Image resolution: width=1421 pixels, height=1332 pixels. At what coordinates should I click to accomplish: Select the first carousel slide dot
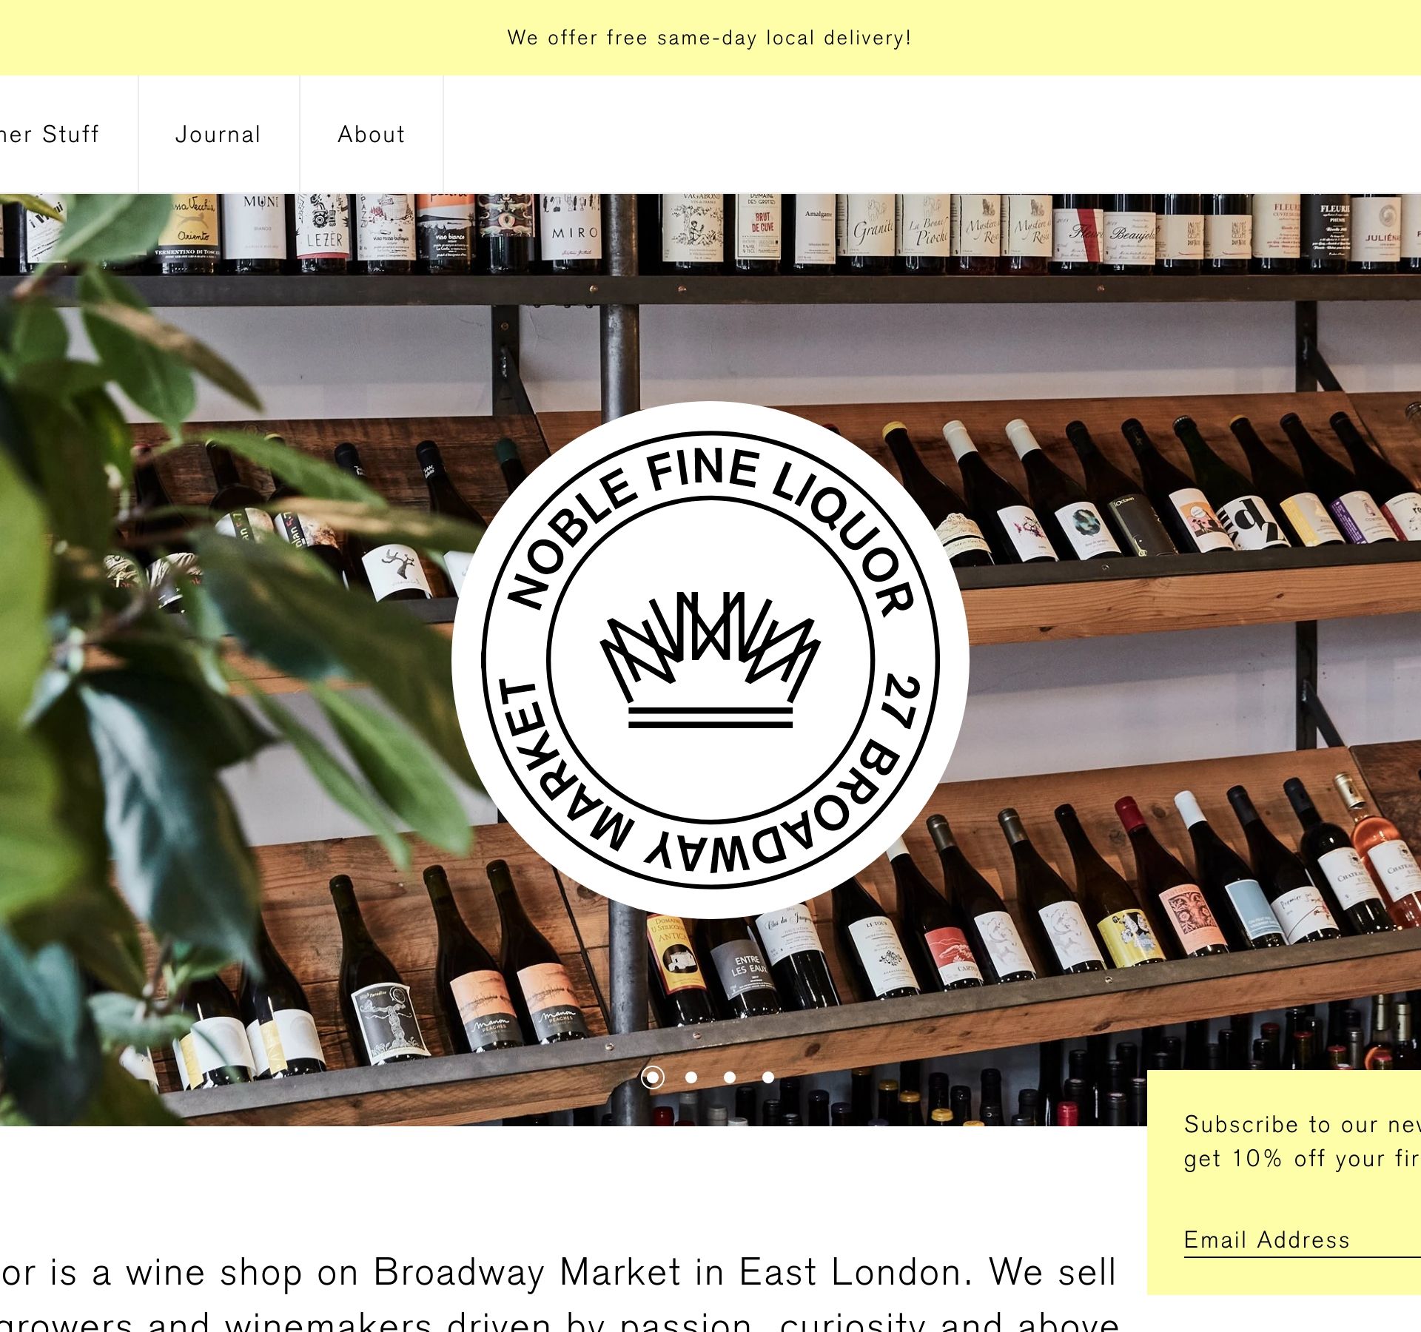tap(652, 1077)
